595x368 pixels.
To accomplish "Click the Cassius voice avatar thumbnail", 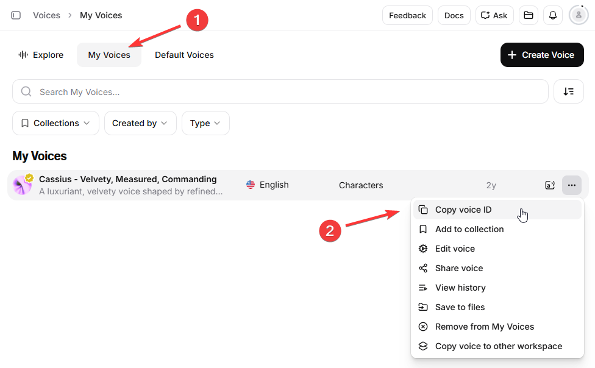I will coord(23,185).
